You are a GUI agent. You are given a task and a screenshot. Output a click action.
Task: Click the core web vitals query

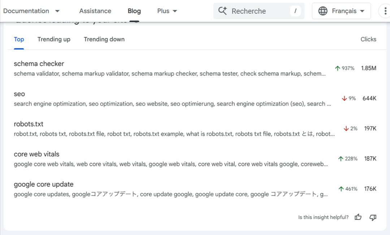click(36, 154)
